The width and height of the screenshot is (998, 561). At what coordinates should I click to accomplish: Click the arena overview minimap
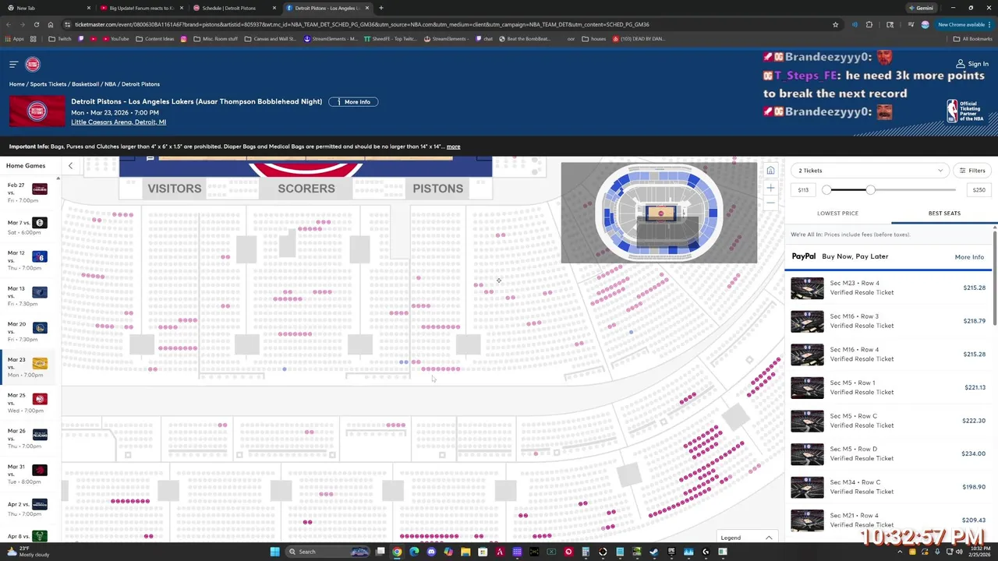(659, 213)
